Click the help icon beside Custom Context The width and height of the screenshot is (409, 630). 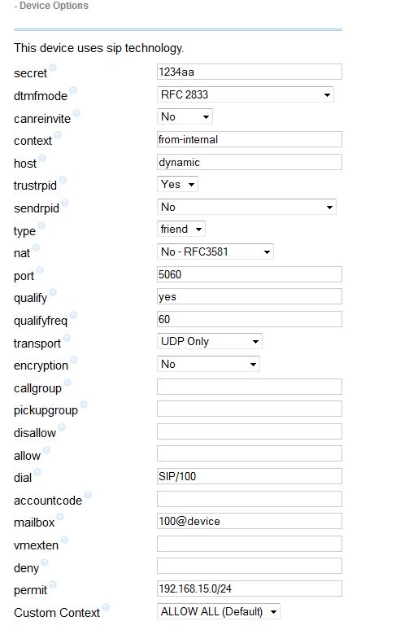(x=106, y=607)
